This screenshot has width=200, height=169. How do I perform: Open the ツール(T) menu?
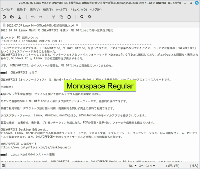point(61,9)
